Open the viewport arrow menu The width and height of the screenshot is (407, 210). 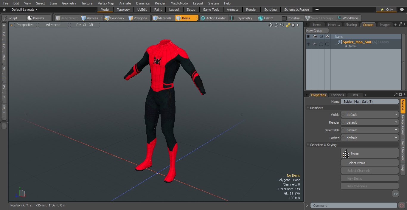click(x=298, y=25)
